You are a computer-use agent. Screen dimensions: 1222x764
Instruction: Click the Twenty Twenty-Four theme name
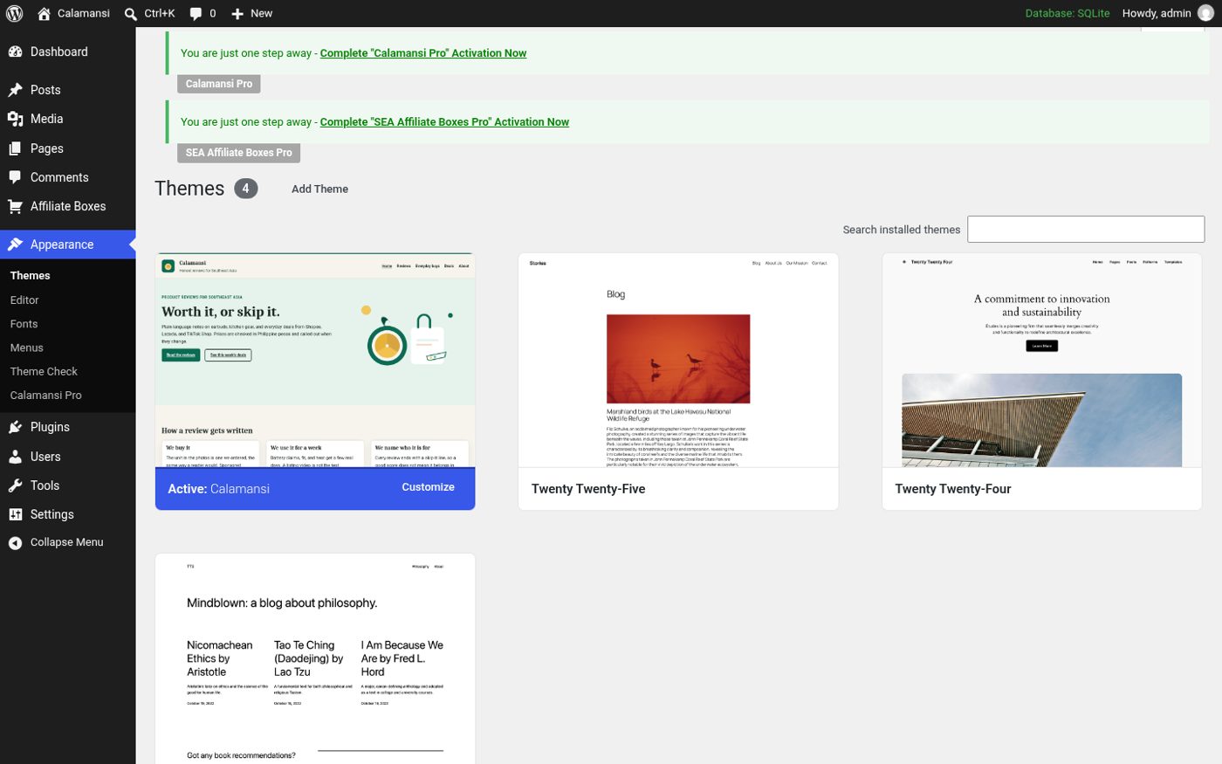pyautogui.click(x=953, y=489)
